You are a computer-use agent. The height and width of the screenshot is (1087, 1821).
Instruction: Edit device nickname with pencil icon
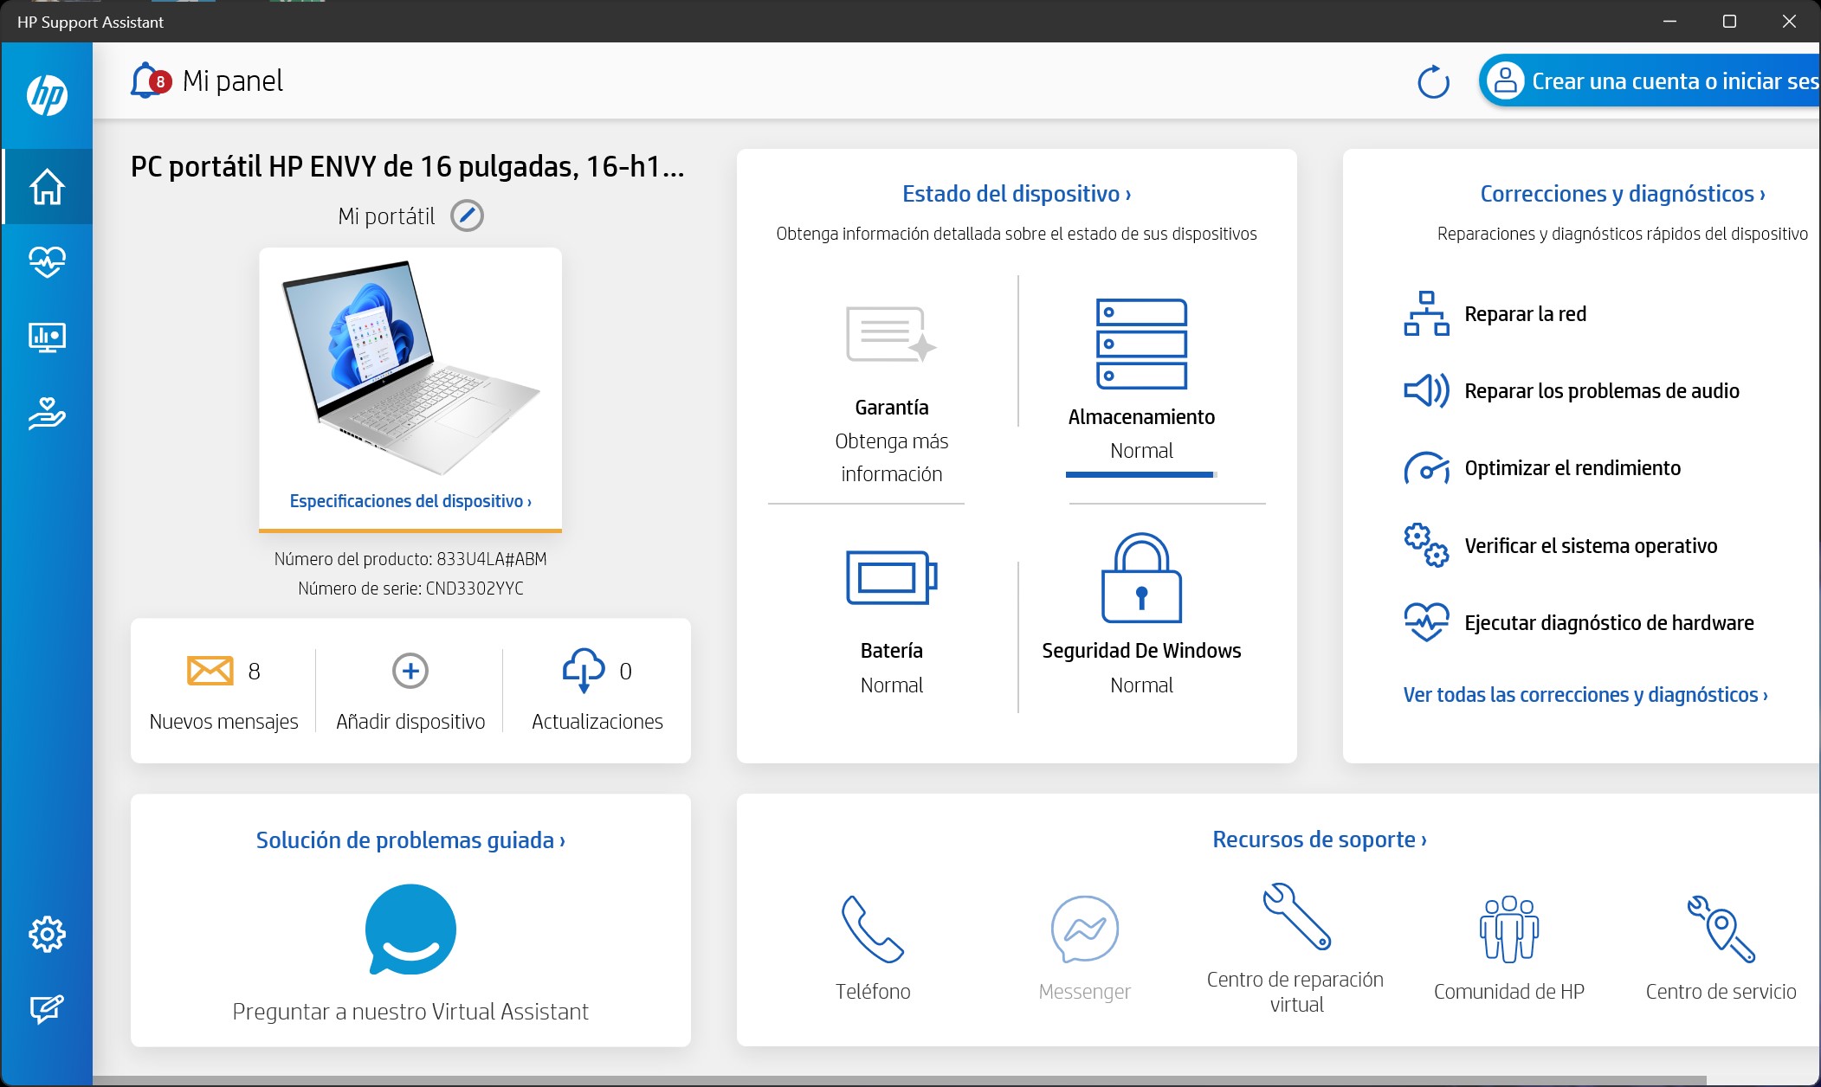pyautogui.click(x=467, y=215)
